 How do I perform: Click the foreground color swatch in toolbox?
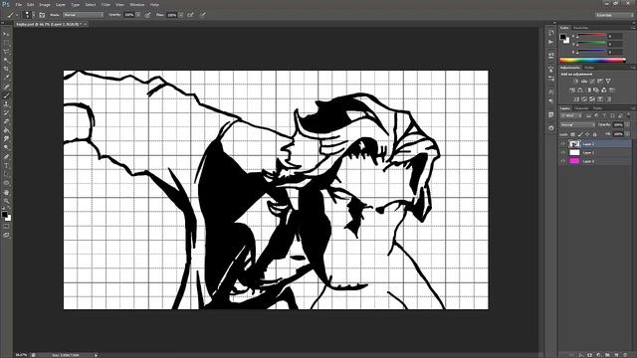[4, 214]
